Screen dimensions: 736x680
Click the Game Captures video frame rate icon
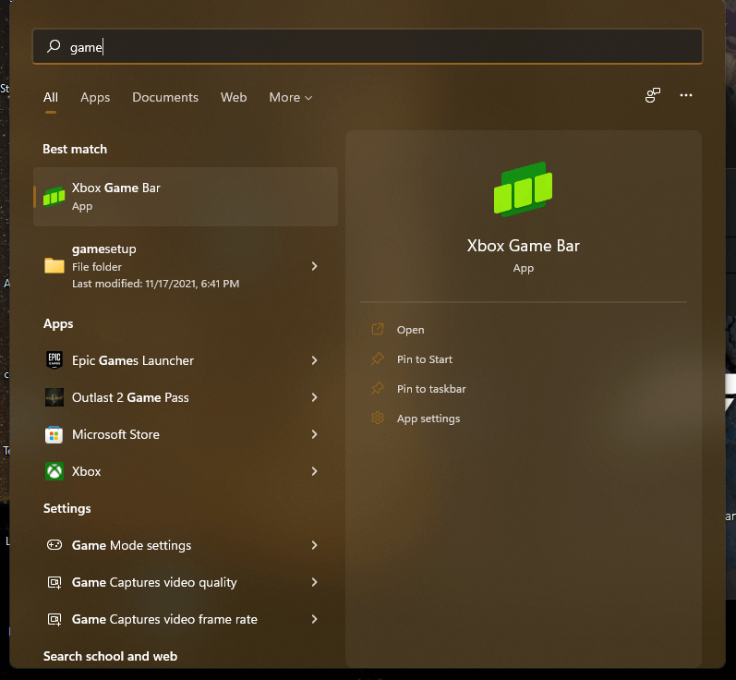pos(54,619)
